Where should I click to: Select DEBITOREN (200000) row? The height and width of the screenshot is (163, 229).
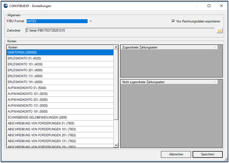[60, 53]
